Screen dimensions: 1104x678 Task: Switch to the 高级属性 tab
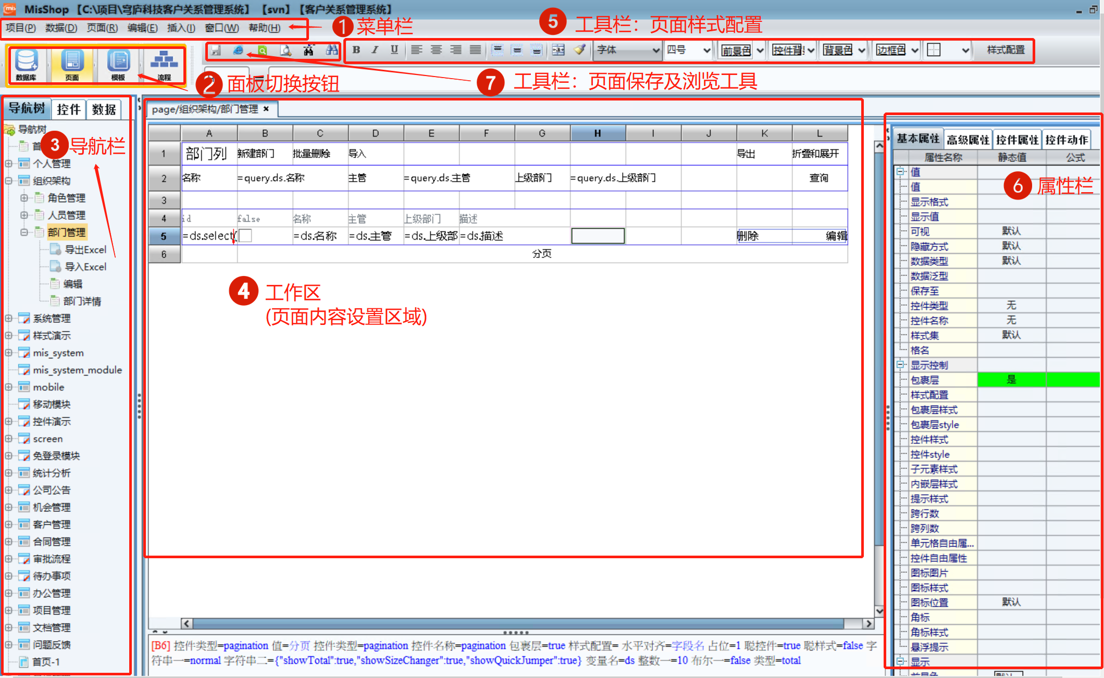[968, 140]
